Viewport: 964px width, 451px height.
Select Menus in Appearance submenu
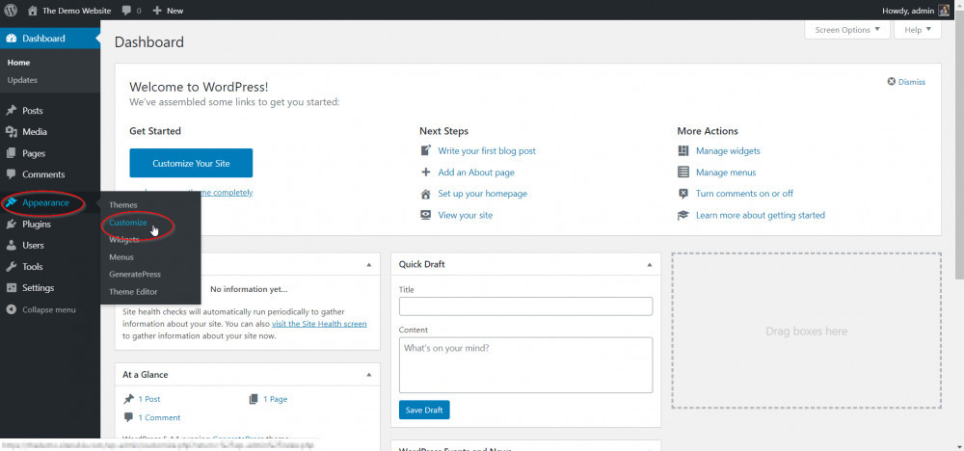coord(121,257)
